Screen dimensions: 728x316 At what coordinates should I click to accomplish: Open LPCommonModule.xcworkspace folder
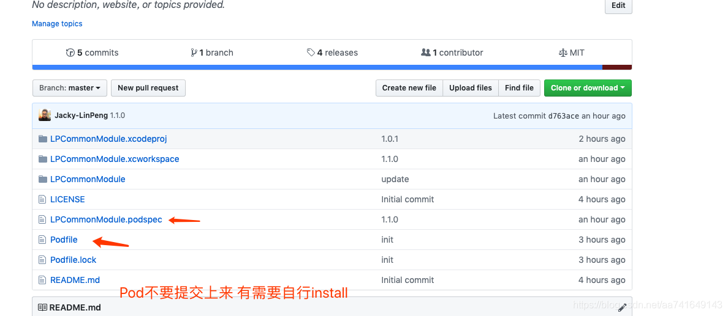click(x=115, y=159)
